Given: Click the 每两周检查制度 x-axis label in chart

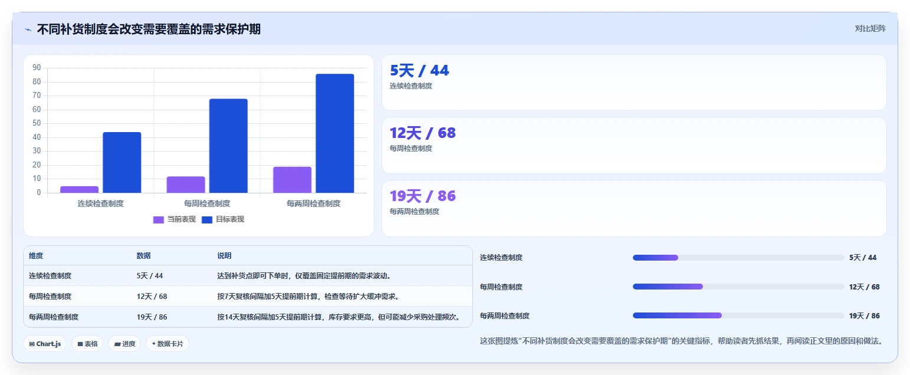Looking at the screenshot, I should point(313,203).
